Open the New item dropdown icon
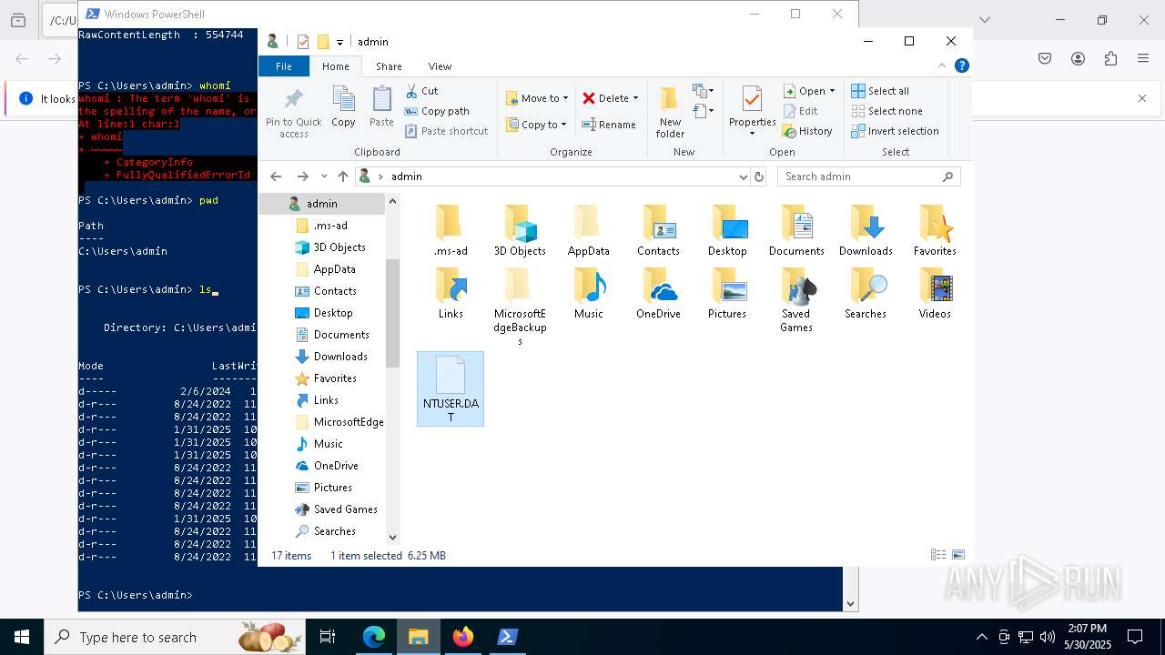This screenshot has width=1165, height=655. point(702,91)
